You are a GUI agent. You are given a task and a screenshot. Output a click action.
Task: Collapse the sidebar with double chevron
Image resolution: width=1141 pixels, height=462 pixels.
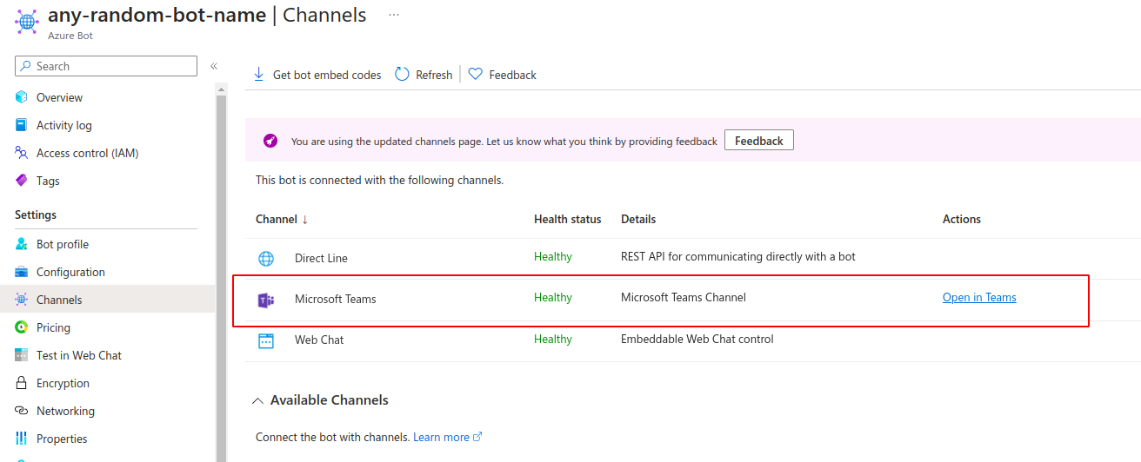(x=213, y=66)
